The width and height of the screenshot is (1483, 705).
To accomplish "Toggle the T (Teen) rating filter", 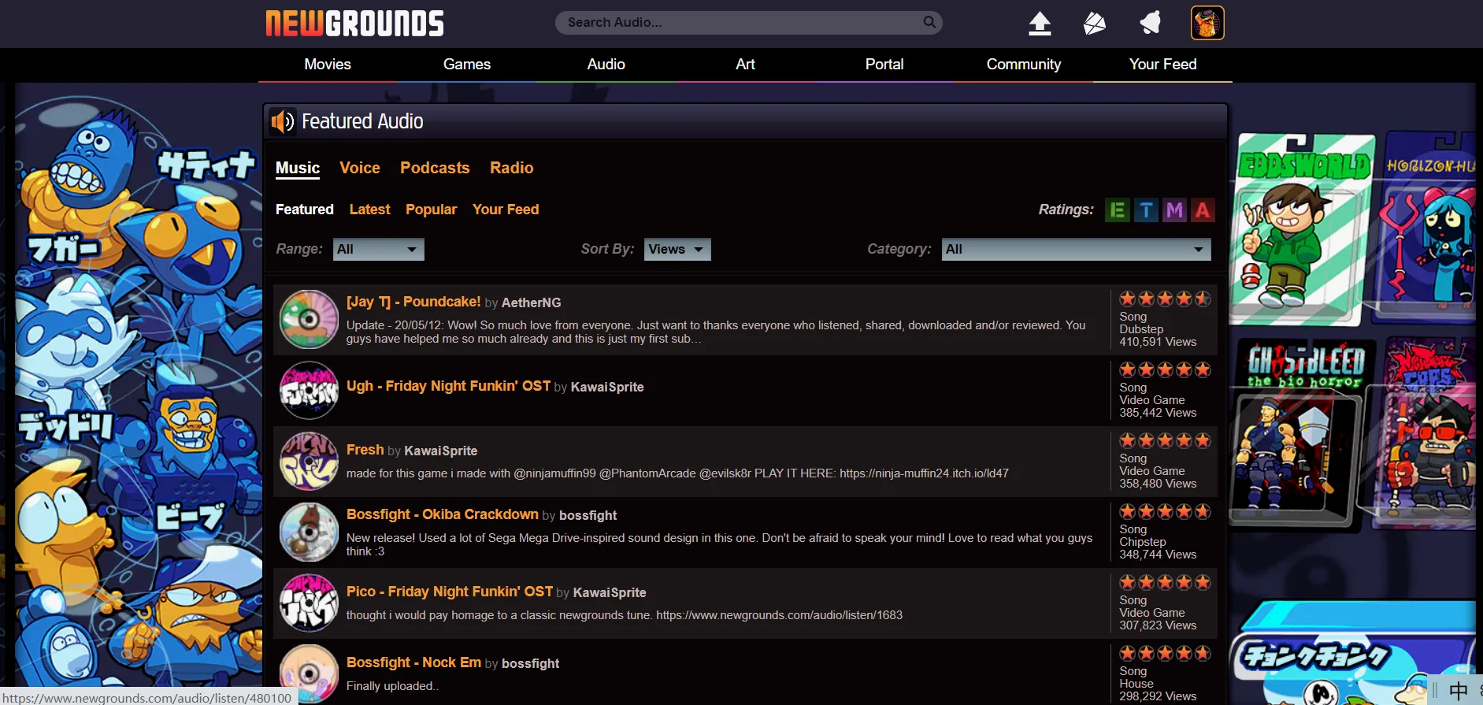I will (1146, 210).
